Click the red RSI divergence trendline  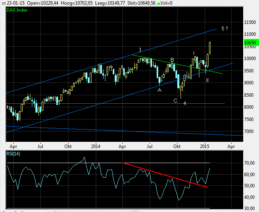165,175
